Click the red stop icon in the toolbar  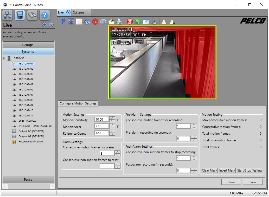coord(130,22)
